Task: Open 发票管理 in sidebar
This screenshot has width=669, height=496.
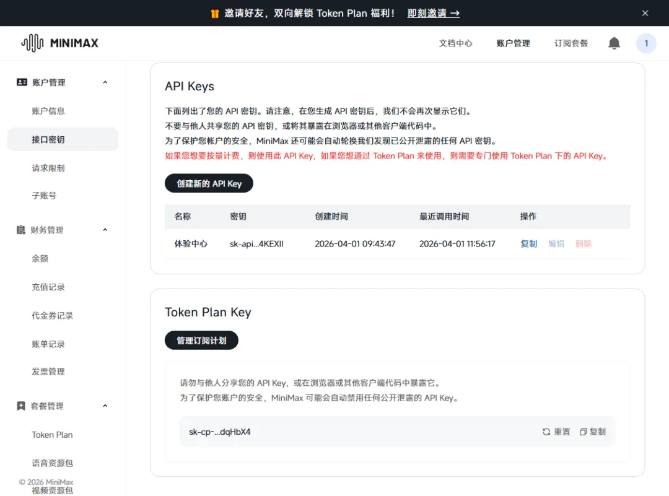Action: click(x=48, y=372)
